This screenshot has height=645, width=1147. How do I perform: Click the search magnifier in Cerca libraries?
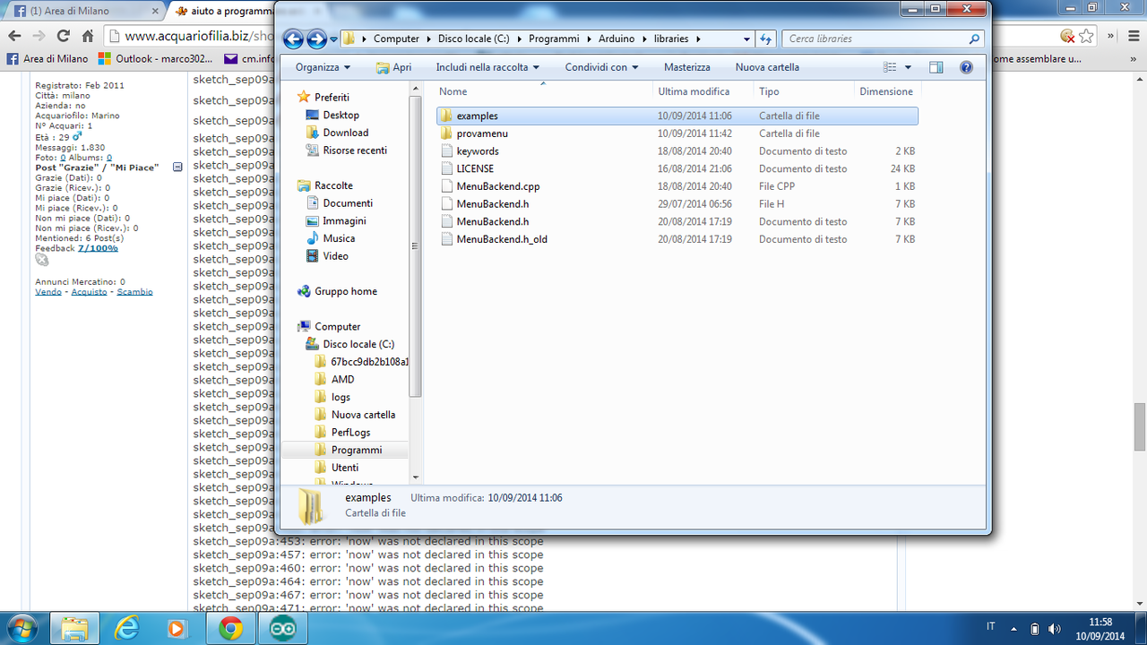974,39
